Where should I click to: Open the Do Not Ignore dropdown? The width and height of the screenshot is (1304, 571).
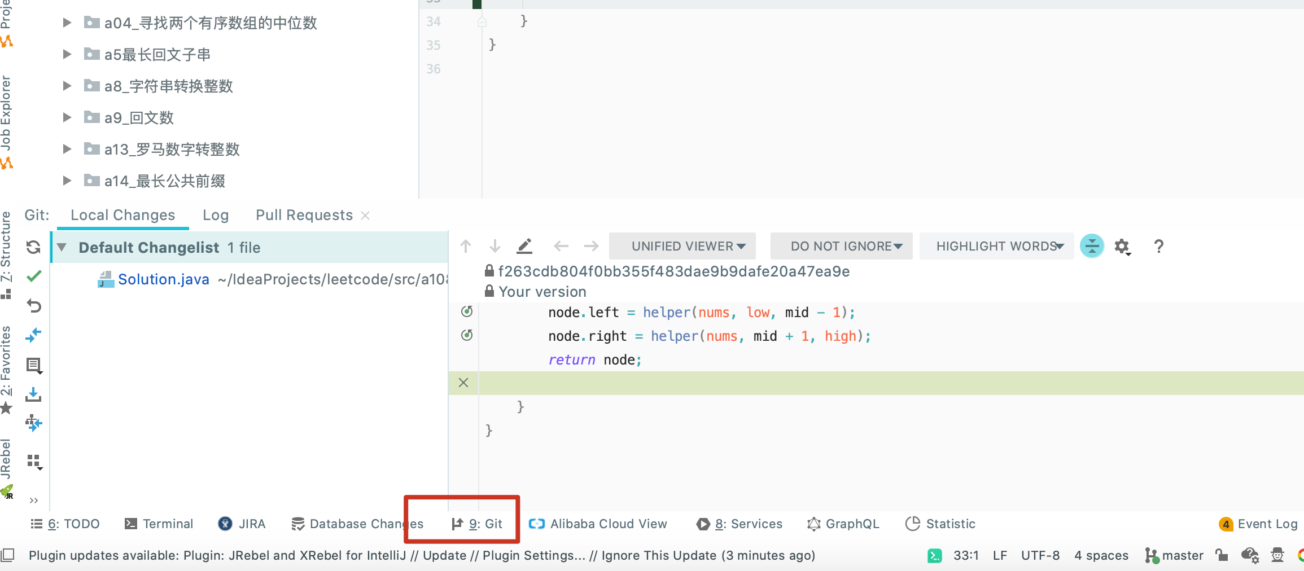coord(841,246)
